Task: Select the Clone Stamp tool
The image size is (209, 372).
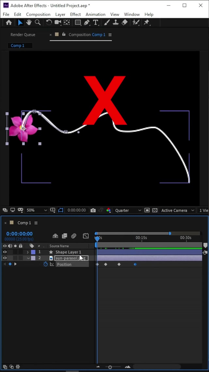Action: pyautogui.click(x=116, y=22)
